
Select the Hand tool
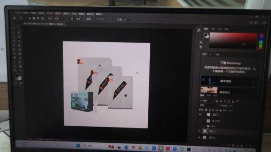click(x=20, y=66)
